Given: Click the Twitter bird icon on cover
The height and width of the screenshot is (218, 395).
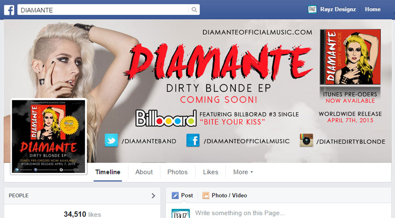Looking at the screenshot, I should pyautogui.click(x=111, y=140).
